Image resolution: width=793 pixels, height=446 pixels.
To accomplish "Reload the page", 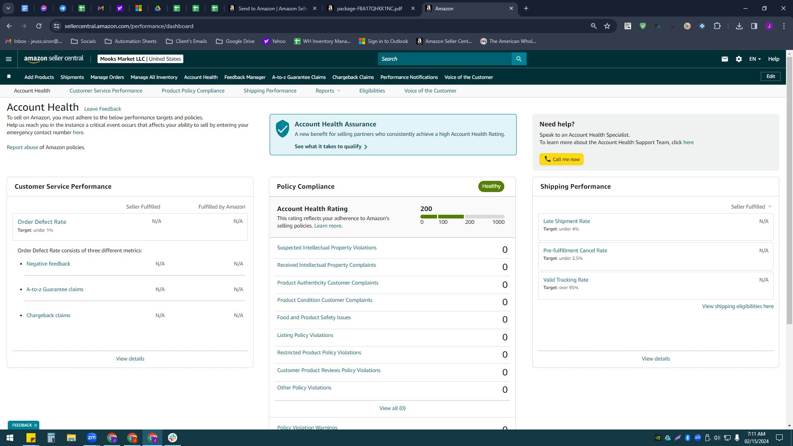I will pos(39,26).
